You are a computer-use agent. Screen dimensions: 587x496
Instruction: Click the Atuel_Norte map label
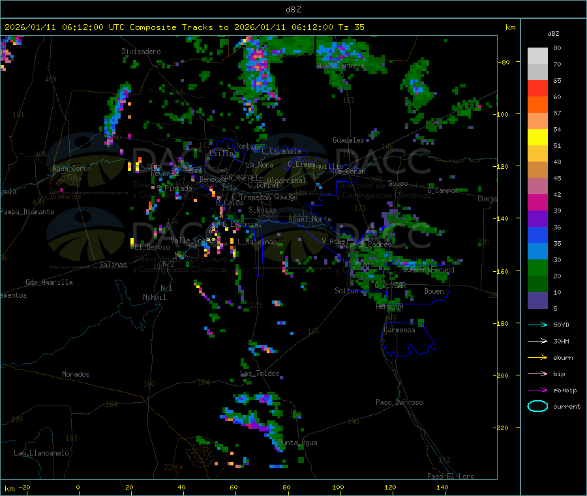point(310,219)
